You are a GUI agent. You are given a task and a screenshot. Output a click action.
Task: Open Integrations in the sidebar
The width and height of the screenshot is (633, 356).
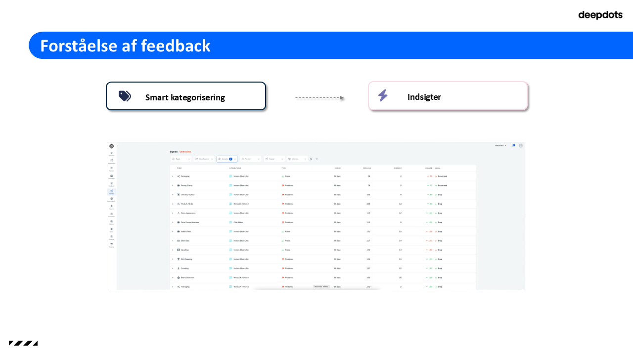[x=111, y=161]
